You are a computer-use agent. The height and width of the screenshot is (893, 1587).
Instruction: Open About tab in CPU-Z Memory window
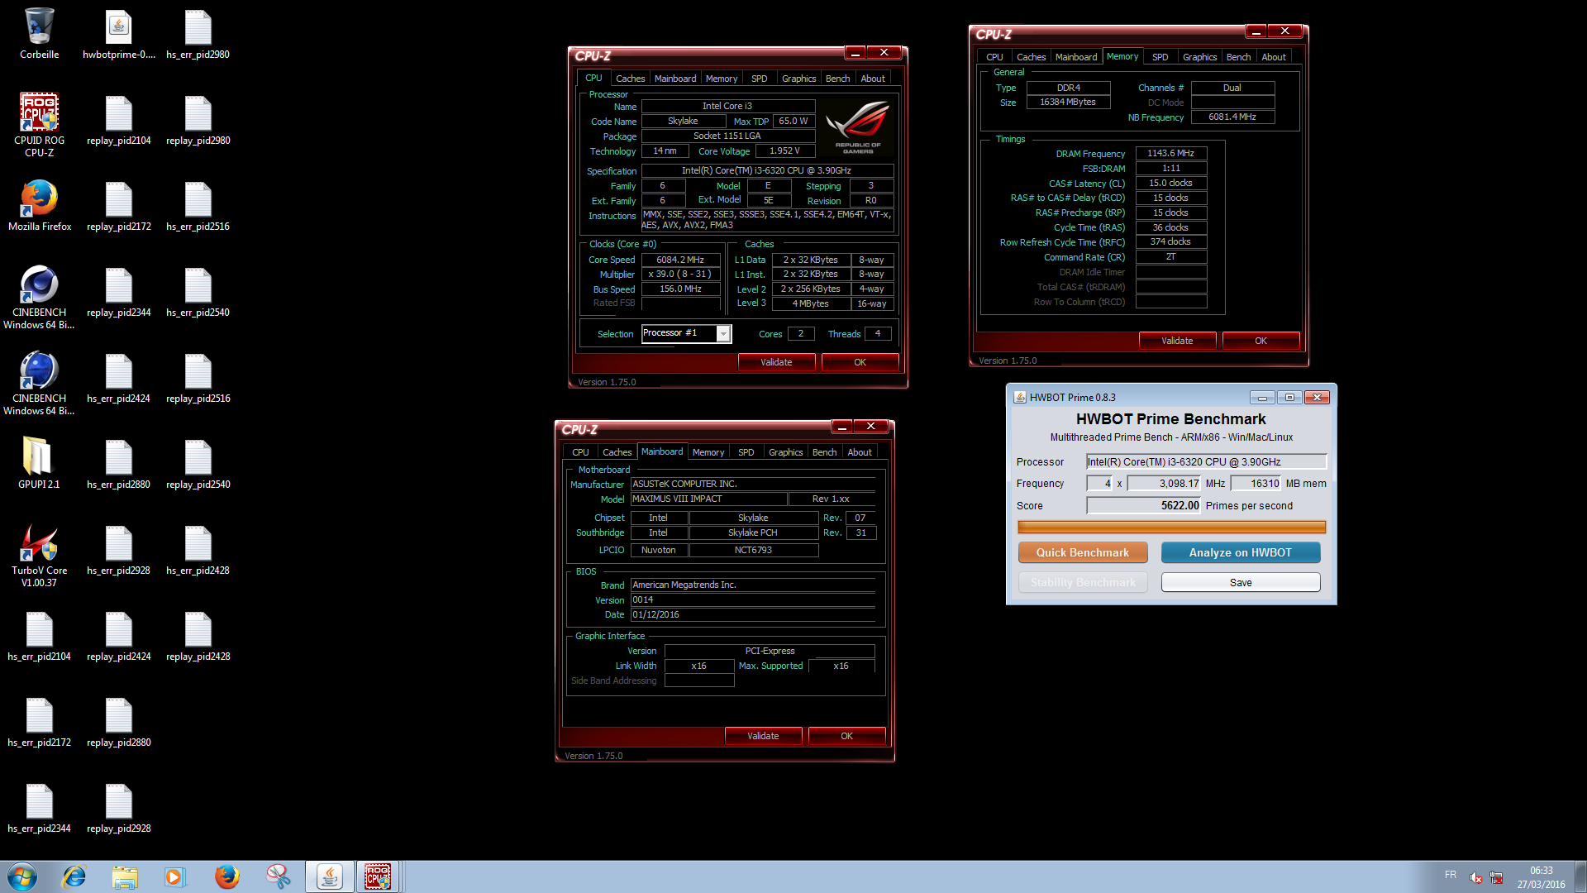pos(1274,57)
